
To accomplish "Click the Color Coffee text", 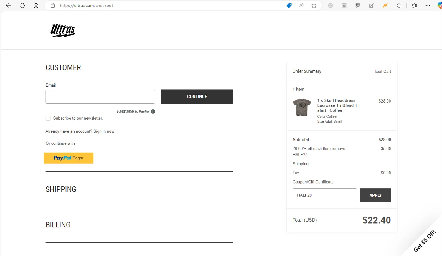I will (x=327, y=117).
